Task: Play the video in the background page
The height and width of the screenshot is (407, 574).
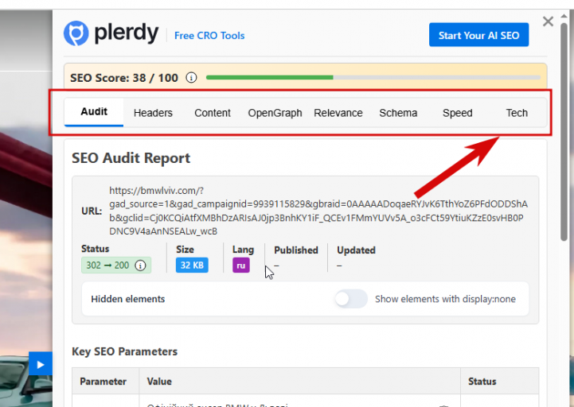Action: 41,364
